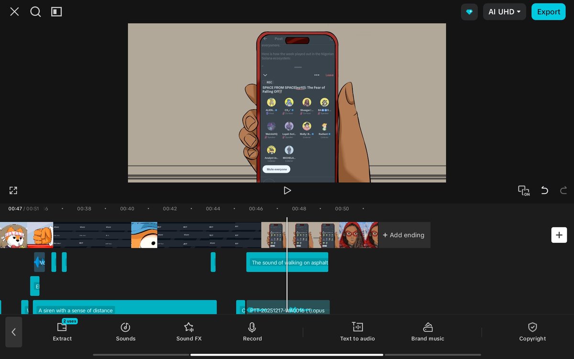
Task: Enter fullscreen preview mode
Action: click(13, 191)
